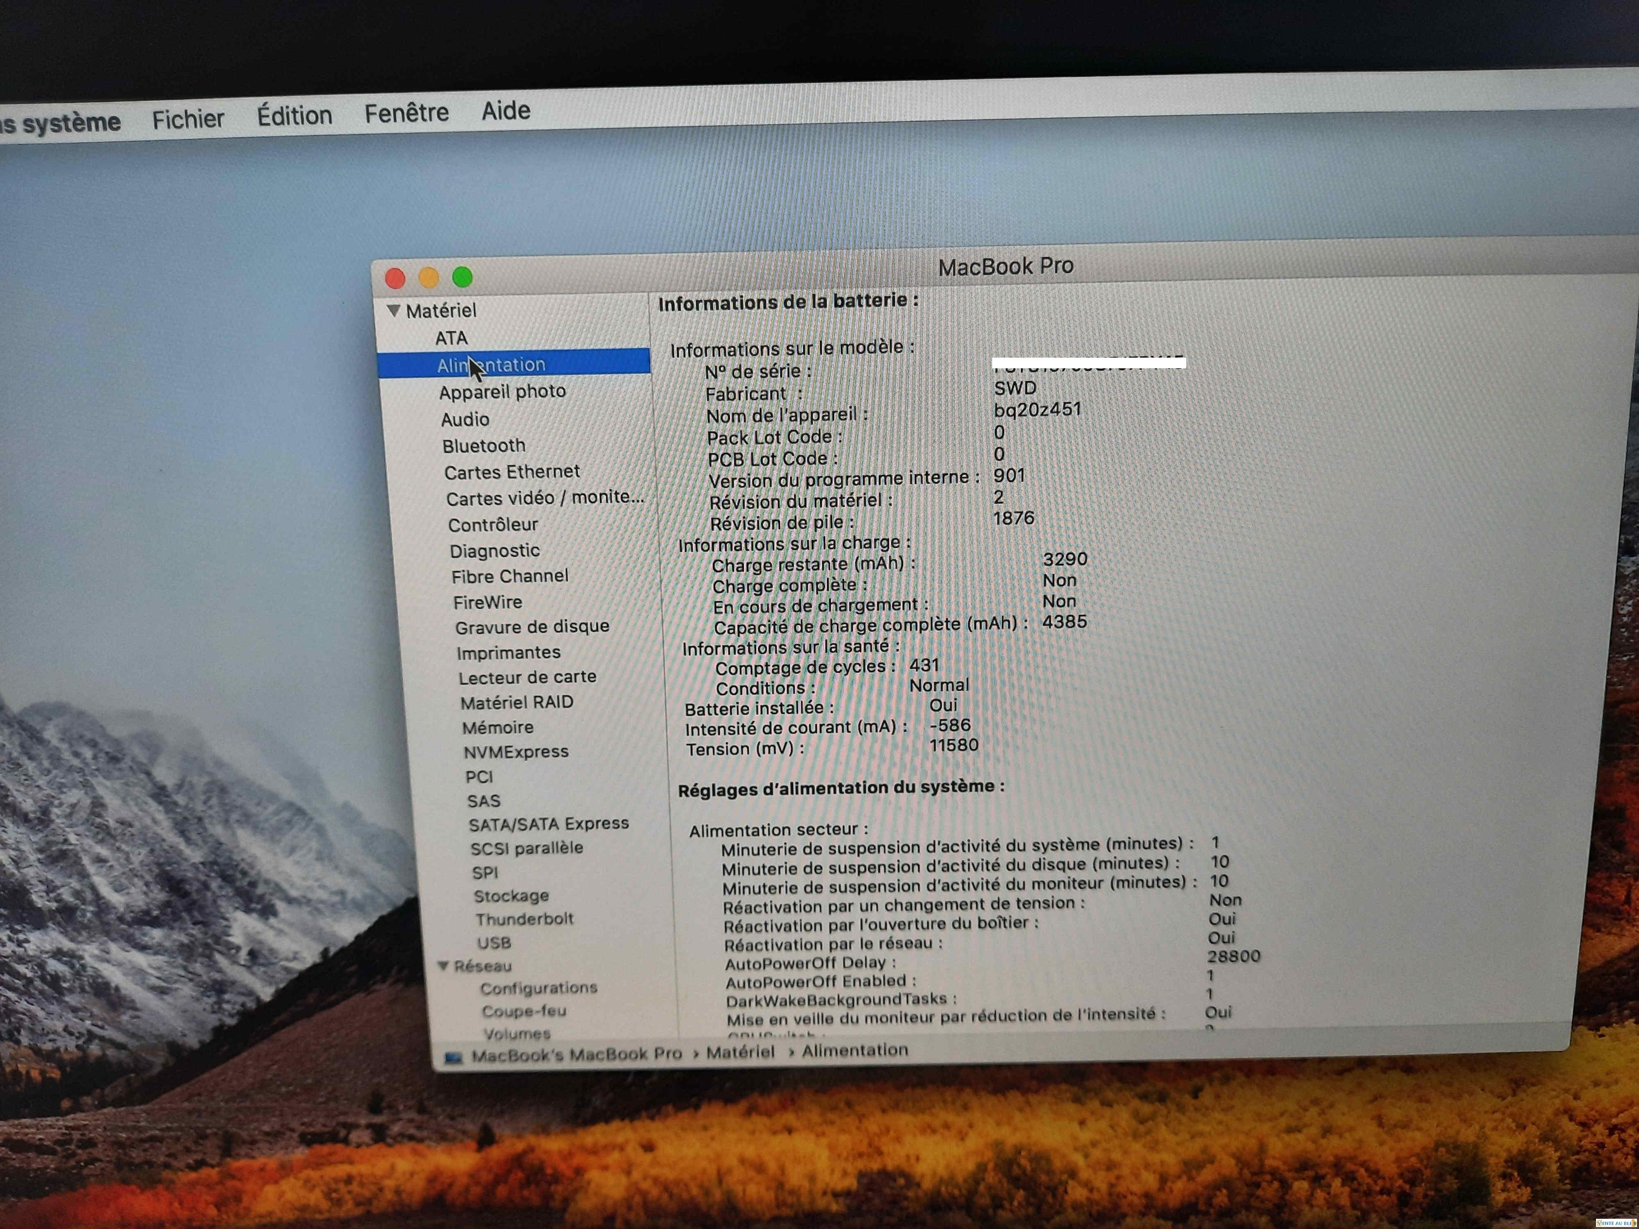Click full charge capacity value 4385
1639x1229 pixels.
point(1064,621)
